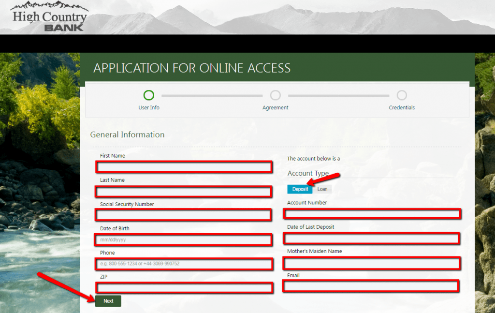The image size is (495, 313).
Task: Focus the First Name field
Action: pyautogui.click(x=184, y=167)
